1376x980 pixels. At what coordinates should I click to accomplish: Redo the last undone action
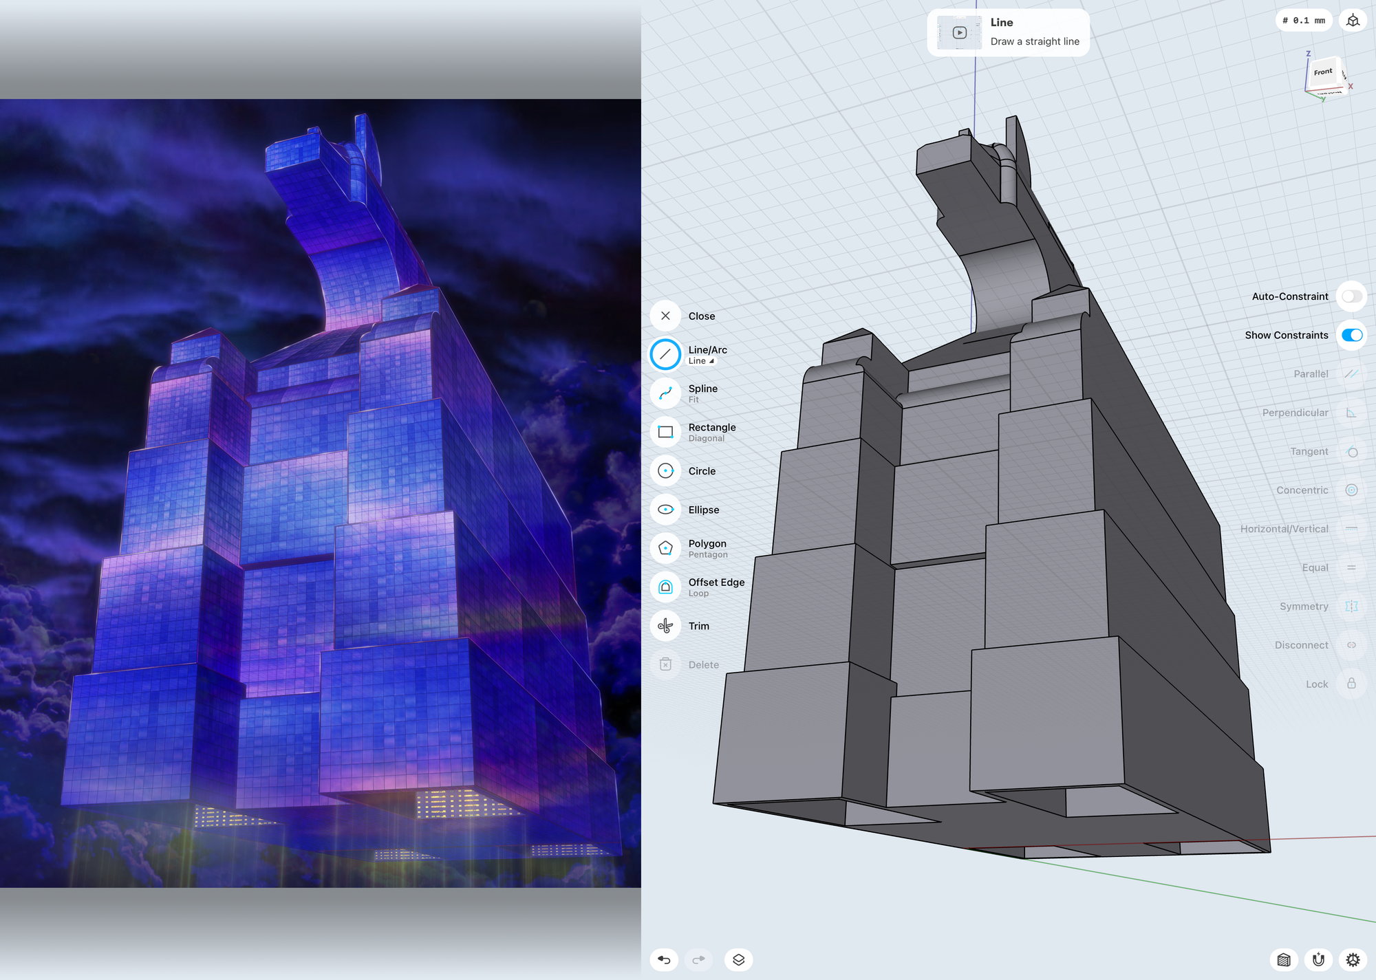coord(699,959)
